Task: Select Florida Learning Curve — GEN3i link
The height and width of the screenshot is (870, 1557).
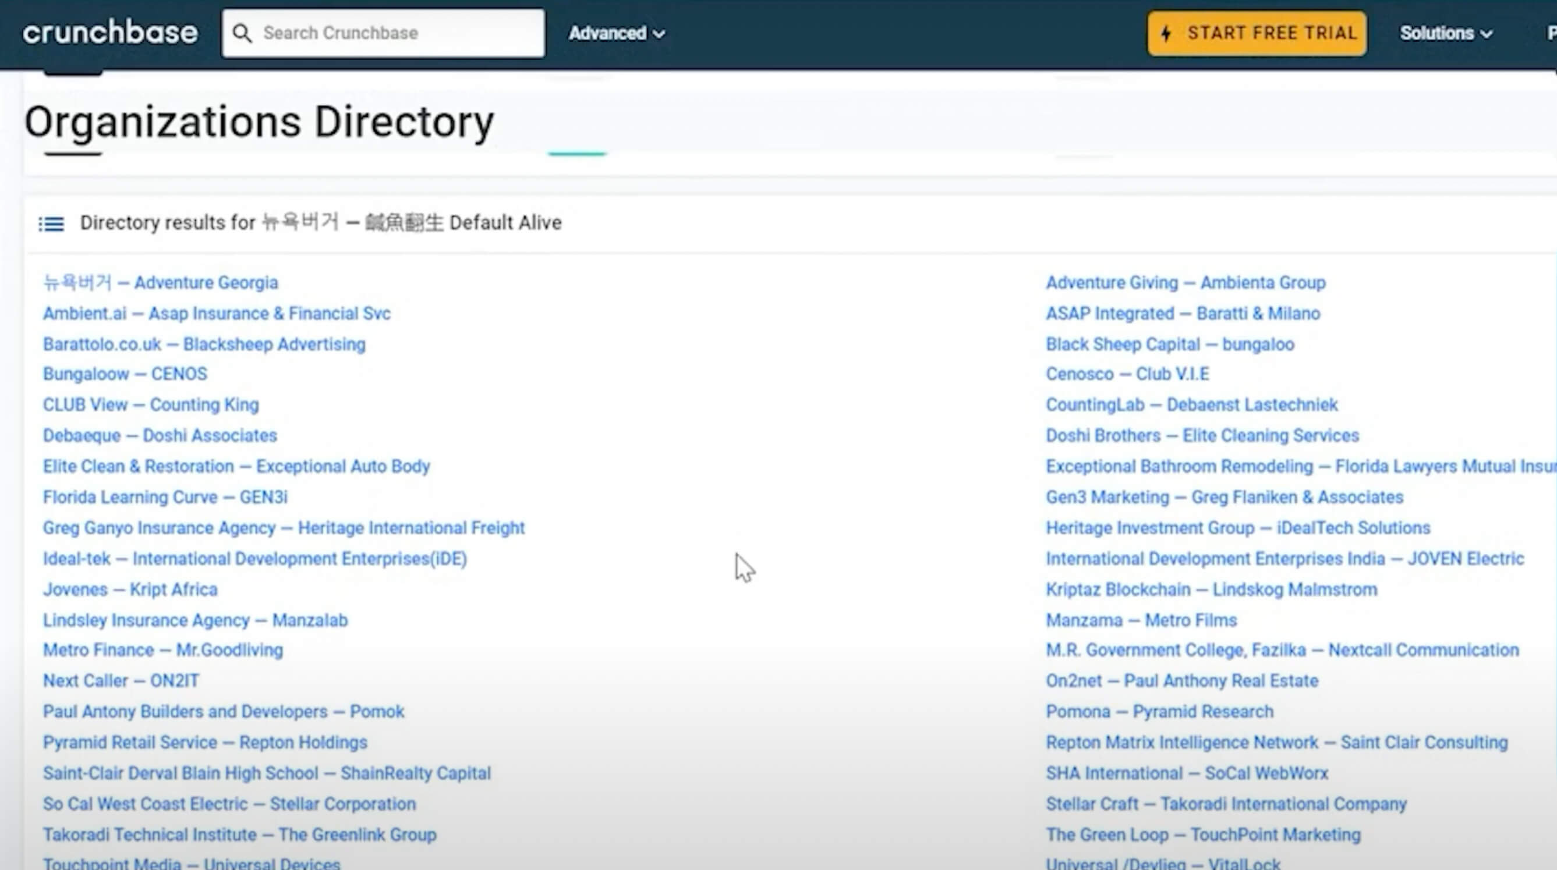Action: click(165, 497)
